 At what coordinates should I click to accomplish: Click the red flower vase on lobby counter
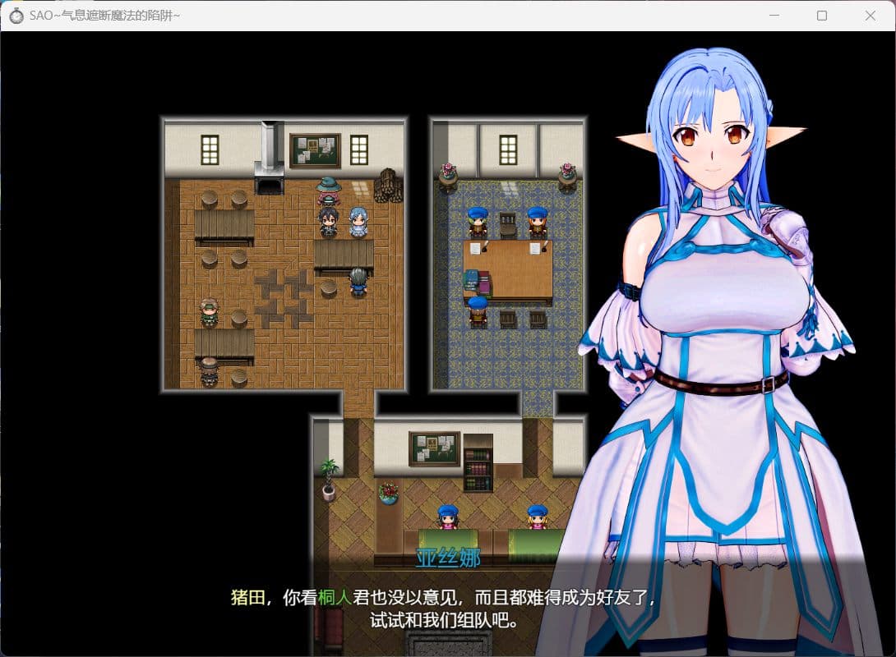[x=389, y=494]
